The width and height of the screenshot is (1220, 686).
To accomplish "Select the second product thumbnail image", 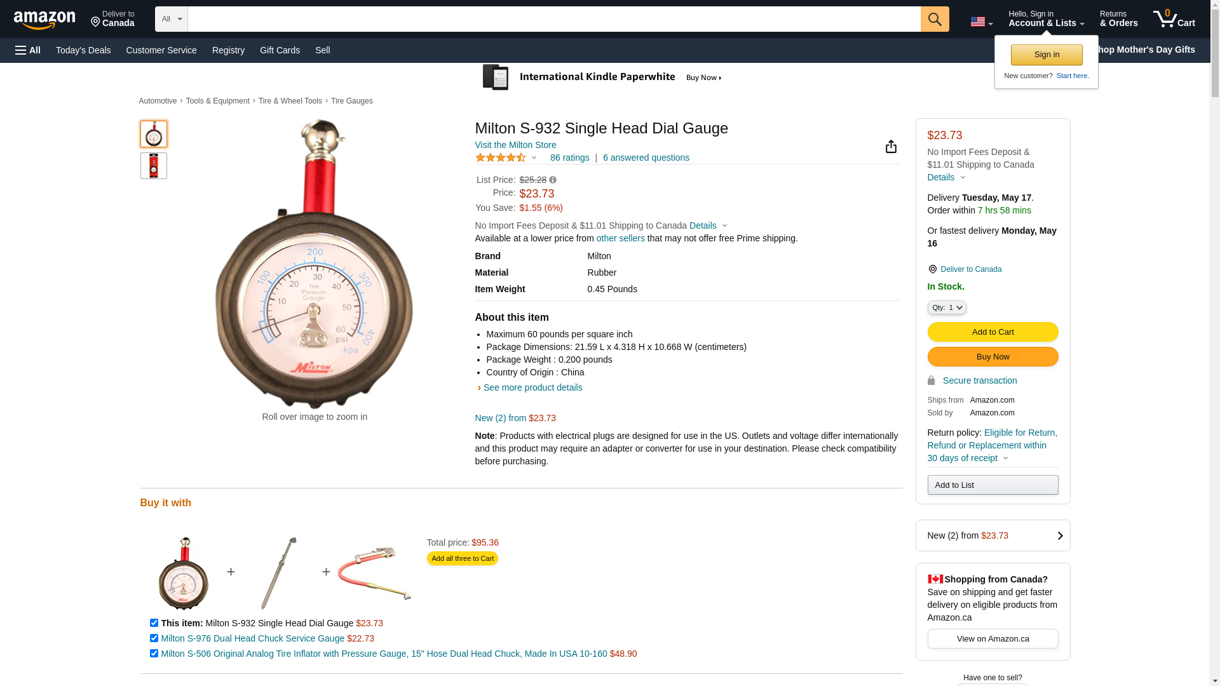I will pos(154,166).
